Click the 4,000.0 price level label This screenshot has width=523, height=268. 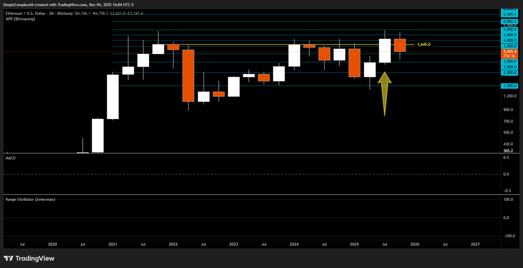pyautogui.click(x=510, y=40)
